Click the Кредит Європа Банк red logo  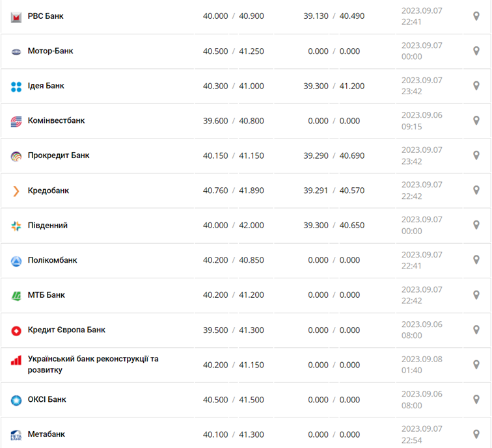(x=16, y=331)
